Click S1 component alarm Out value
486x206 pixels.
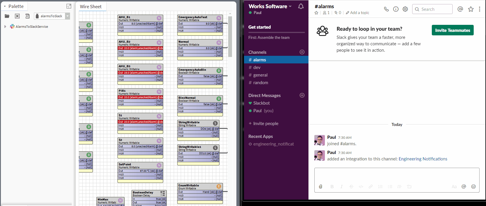coord(140,122)
